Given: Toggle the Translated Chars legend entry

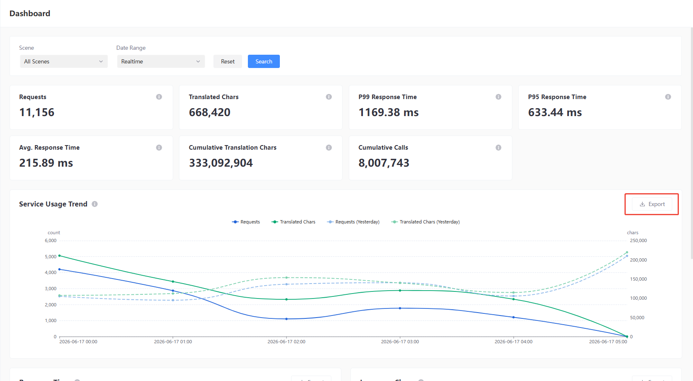Looking at the screenshot, I should pos(294,222).
